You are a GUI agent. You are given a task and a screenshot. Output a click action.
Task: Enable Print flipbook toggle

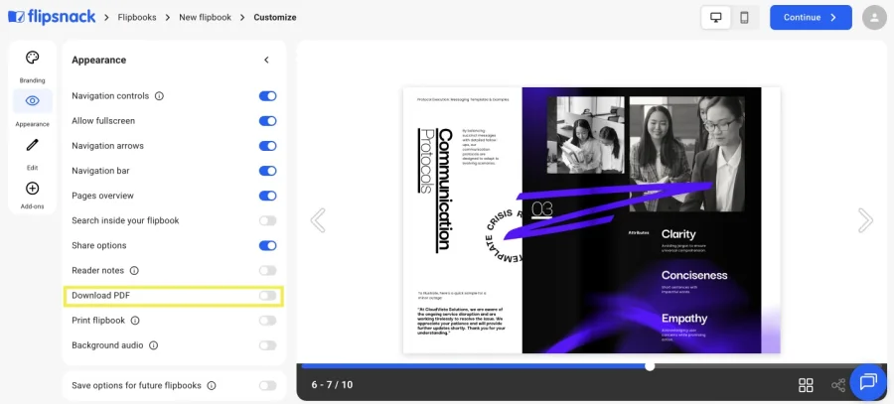click(267, 321)
